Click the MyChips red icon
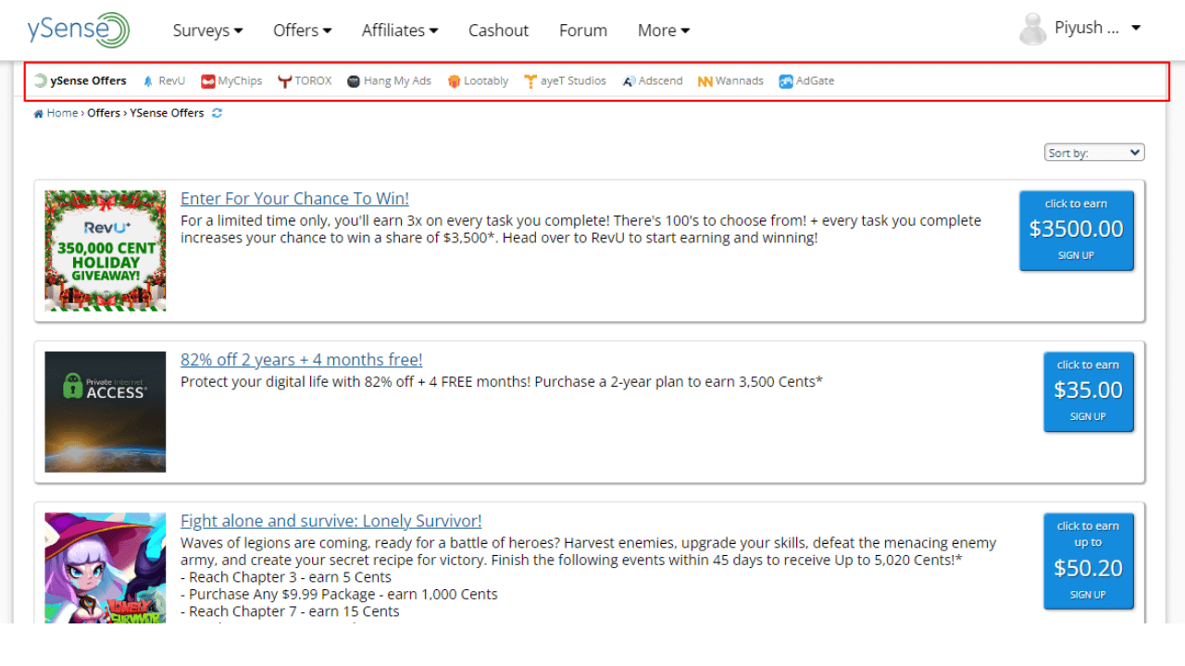 pos(208,81)
